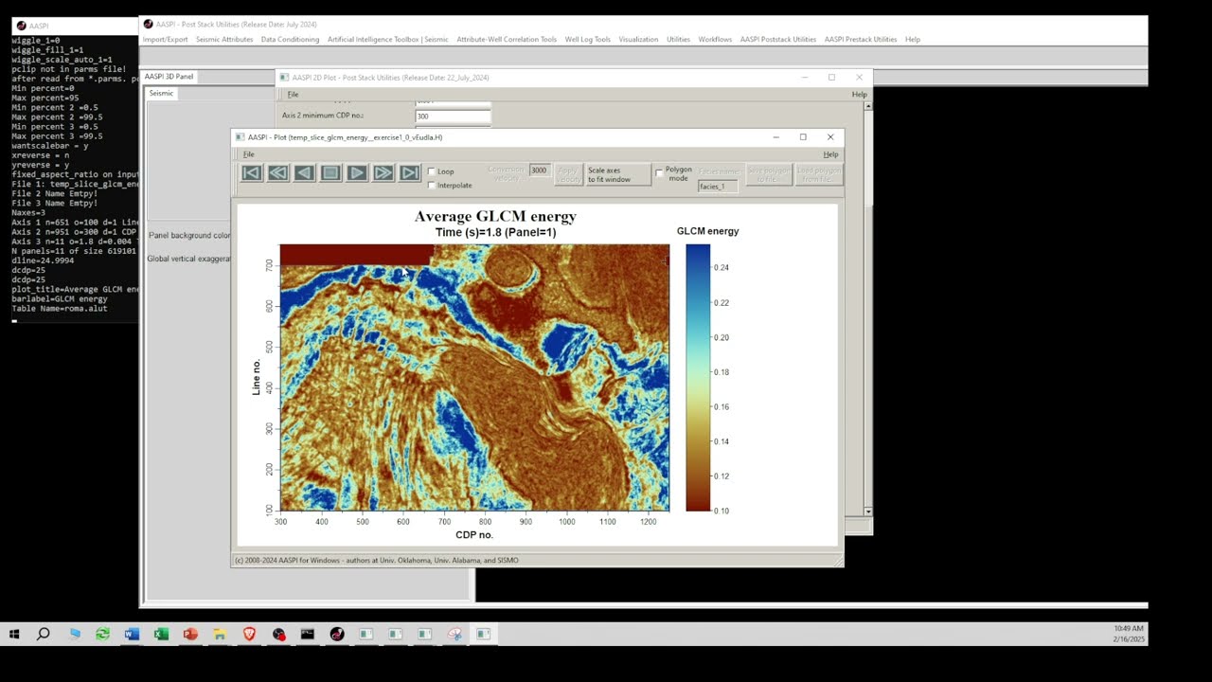The height and width of the screenshot is (682, 1212).
Task: Open File menu in AASPI 2D Plot window
Action: pos(293,95)
